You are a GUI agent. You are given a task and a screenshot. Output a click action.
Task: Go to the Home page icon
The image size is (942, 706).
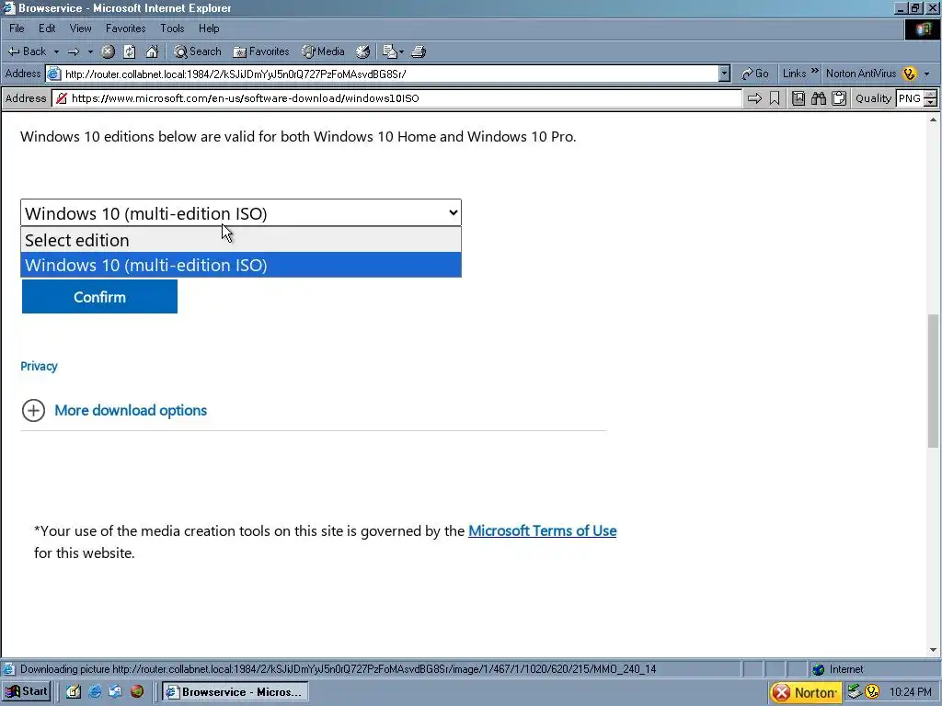(x=152, y=51)
